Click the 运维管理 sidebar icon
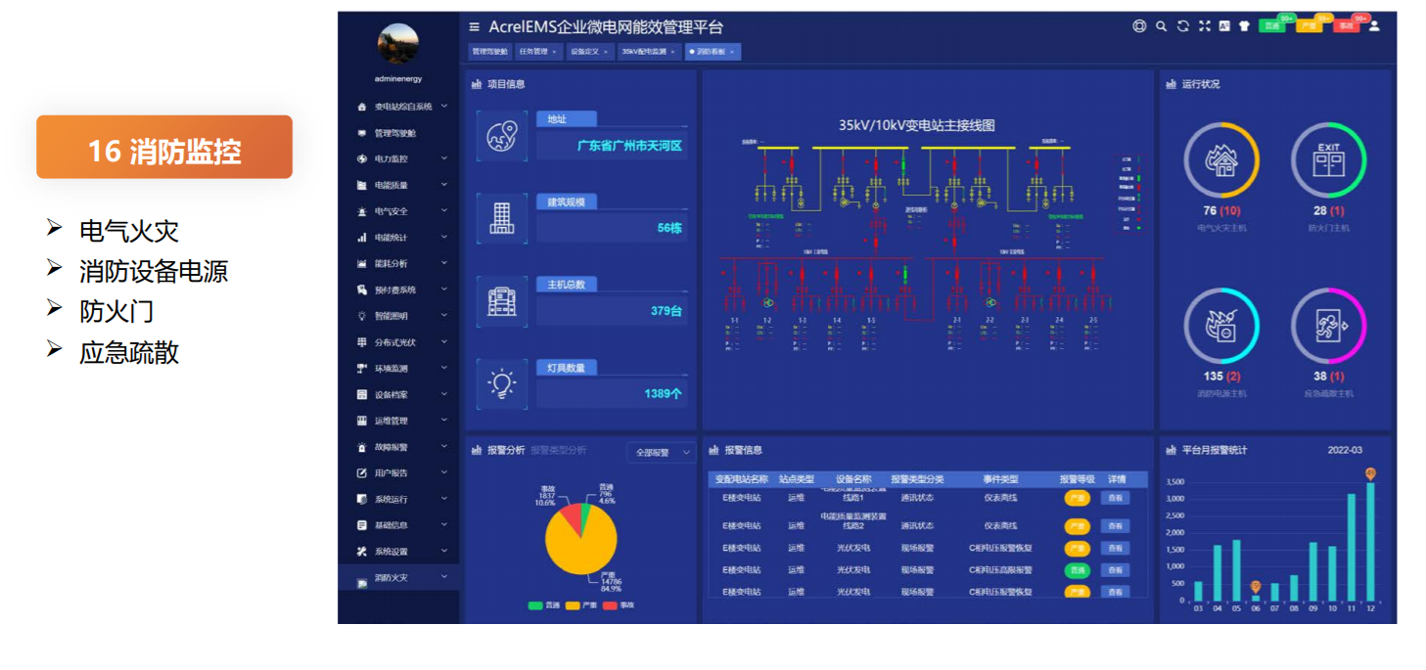The width and height of the screenshot is (1426, 670). (362, 421)
